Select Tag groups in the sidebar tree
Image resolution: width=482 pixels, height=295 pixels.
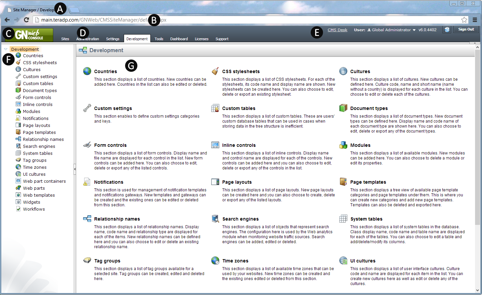35,160
